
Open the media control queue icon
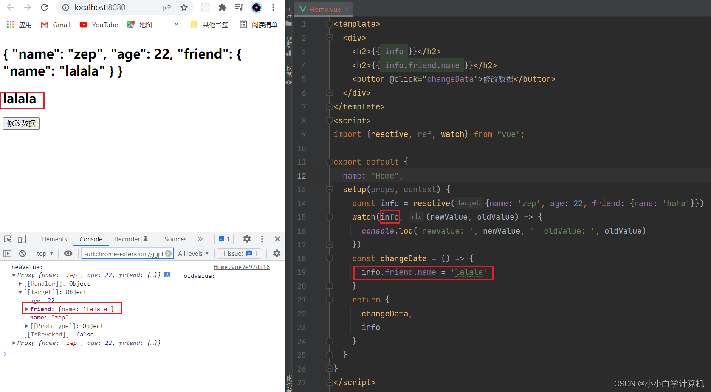tap(239, 7)
